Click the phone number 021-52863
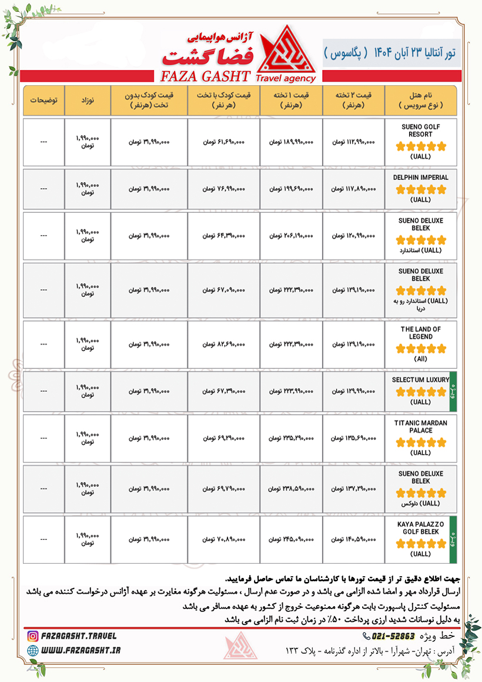Viewport: 482px width, 682px height. click(x=393, y=636)
